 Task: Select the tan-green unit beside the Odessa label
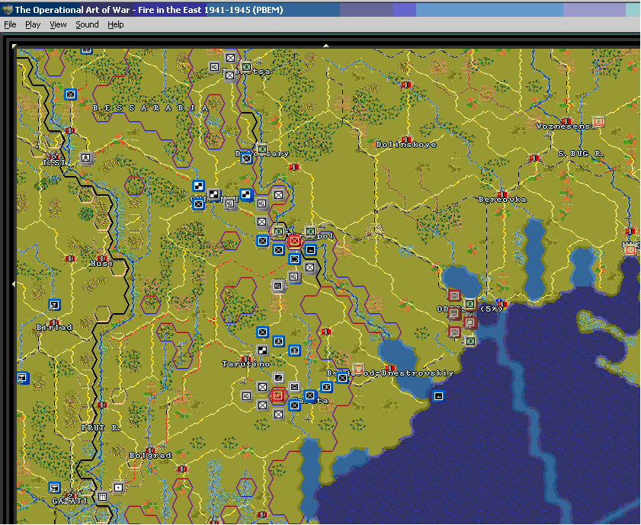[470, 304]
